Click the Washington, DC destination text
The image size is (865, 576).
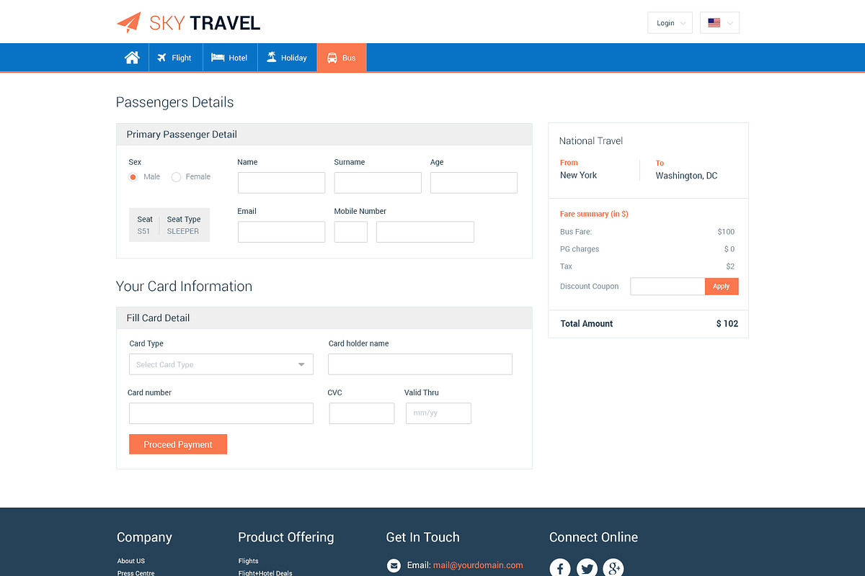[686, 176]
